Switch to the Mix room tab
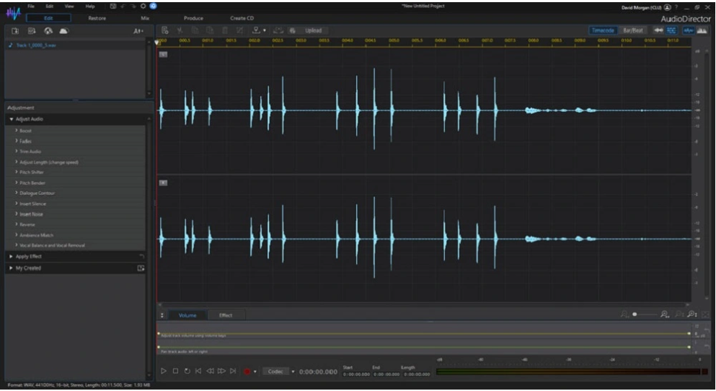Viewport: 716px width, 391px height. [145, 18]
